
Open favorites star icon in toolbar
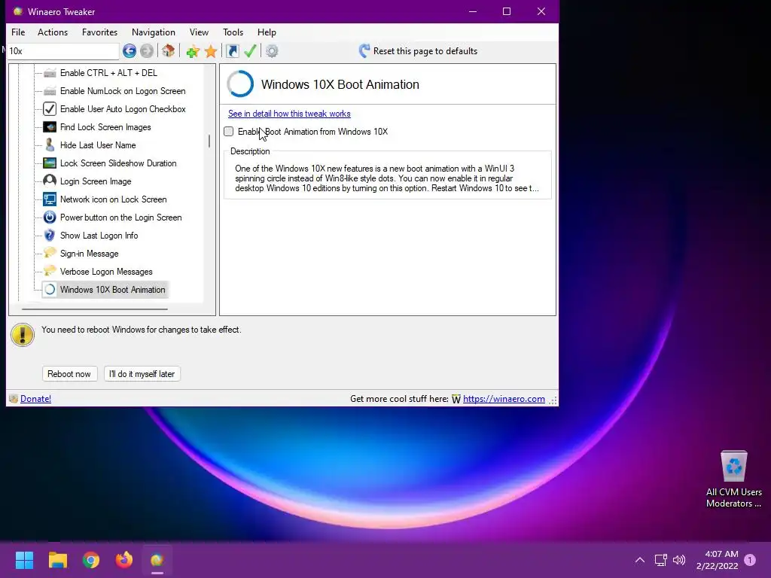211,51
